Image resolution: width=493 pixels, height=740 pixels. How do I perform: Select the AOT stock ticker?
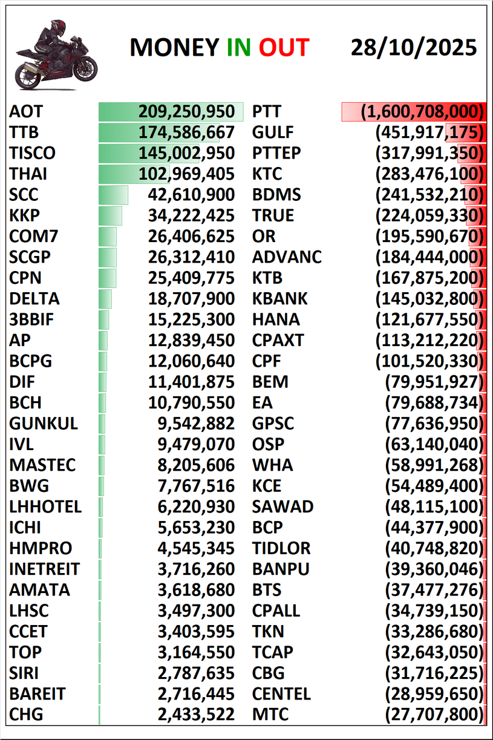click(x=26, y=111)
